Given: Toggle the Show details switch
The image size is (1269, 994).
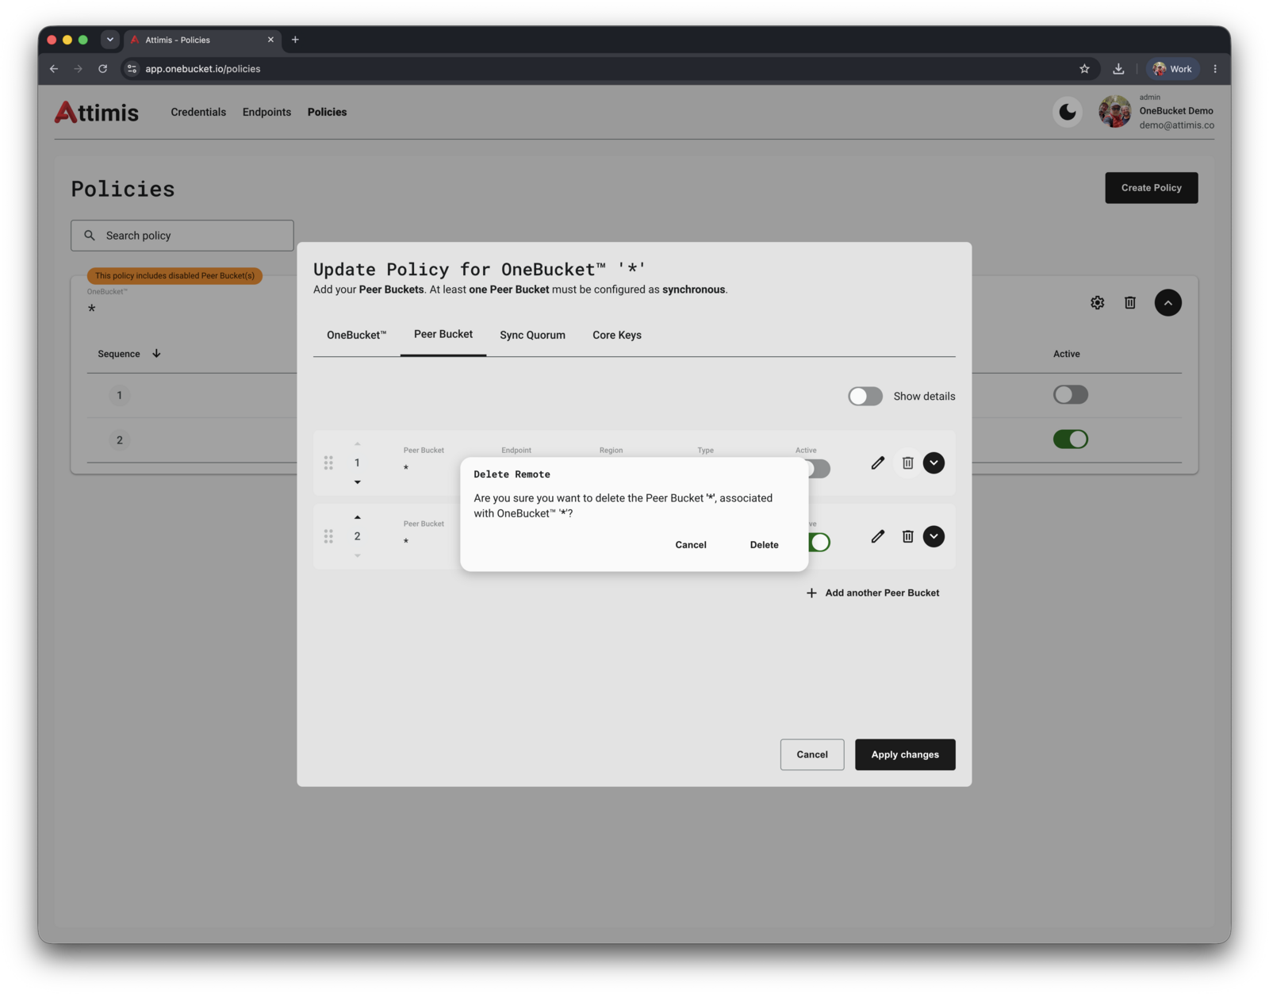Looking at the screenshot, I should pos(865,396).
